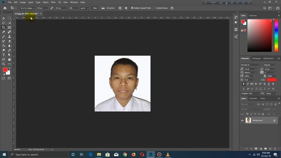
Task: Toggle Delete Cropped Pixels checkbox
Action: tap(132, 8)
